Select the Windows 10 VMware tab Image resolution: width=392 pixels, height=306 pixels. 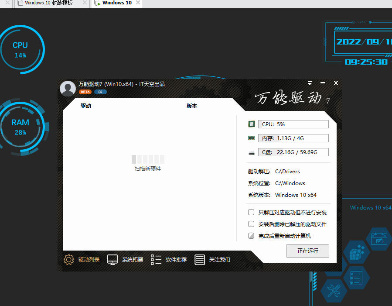(x=117, y=3)
